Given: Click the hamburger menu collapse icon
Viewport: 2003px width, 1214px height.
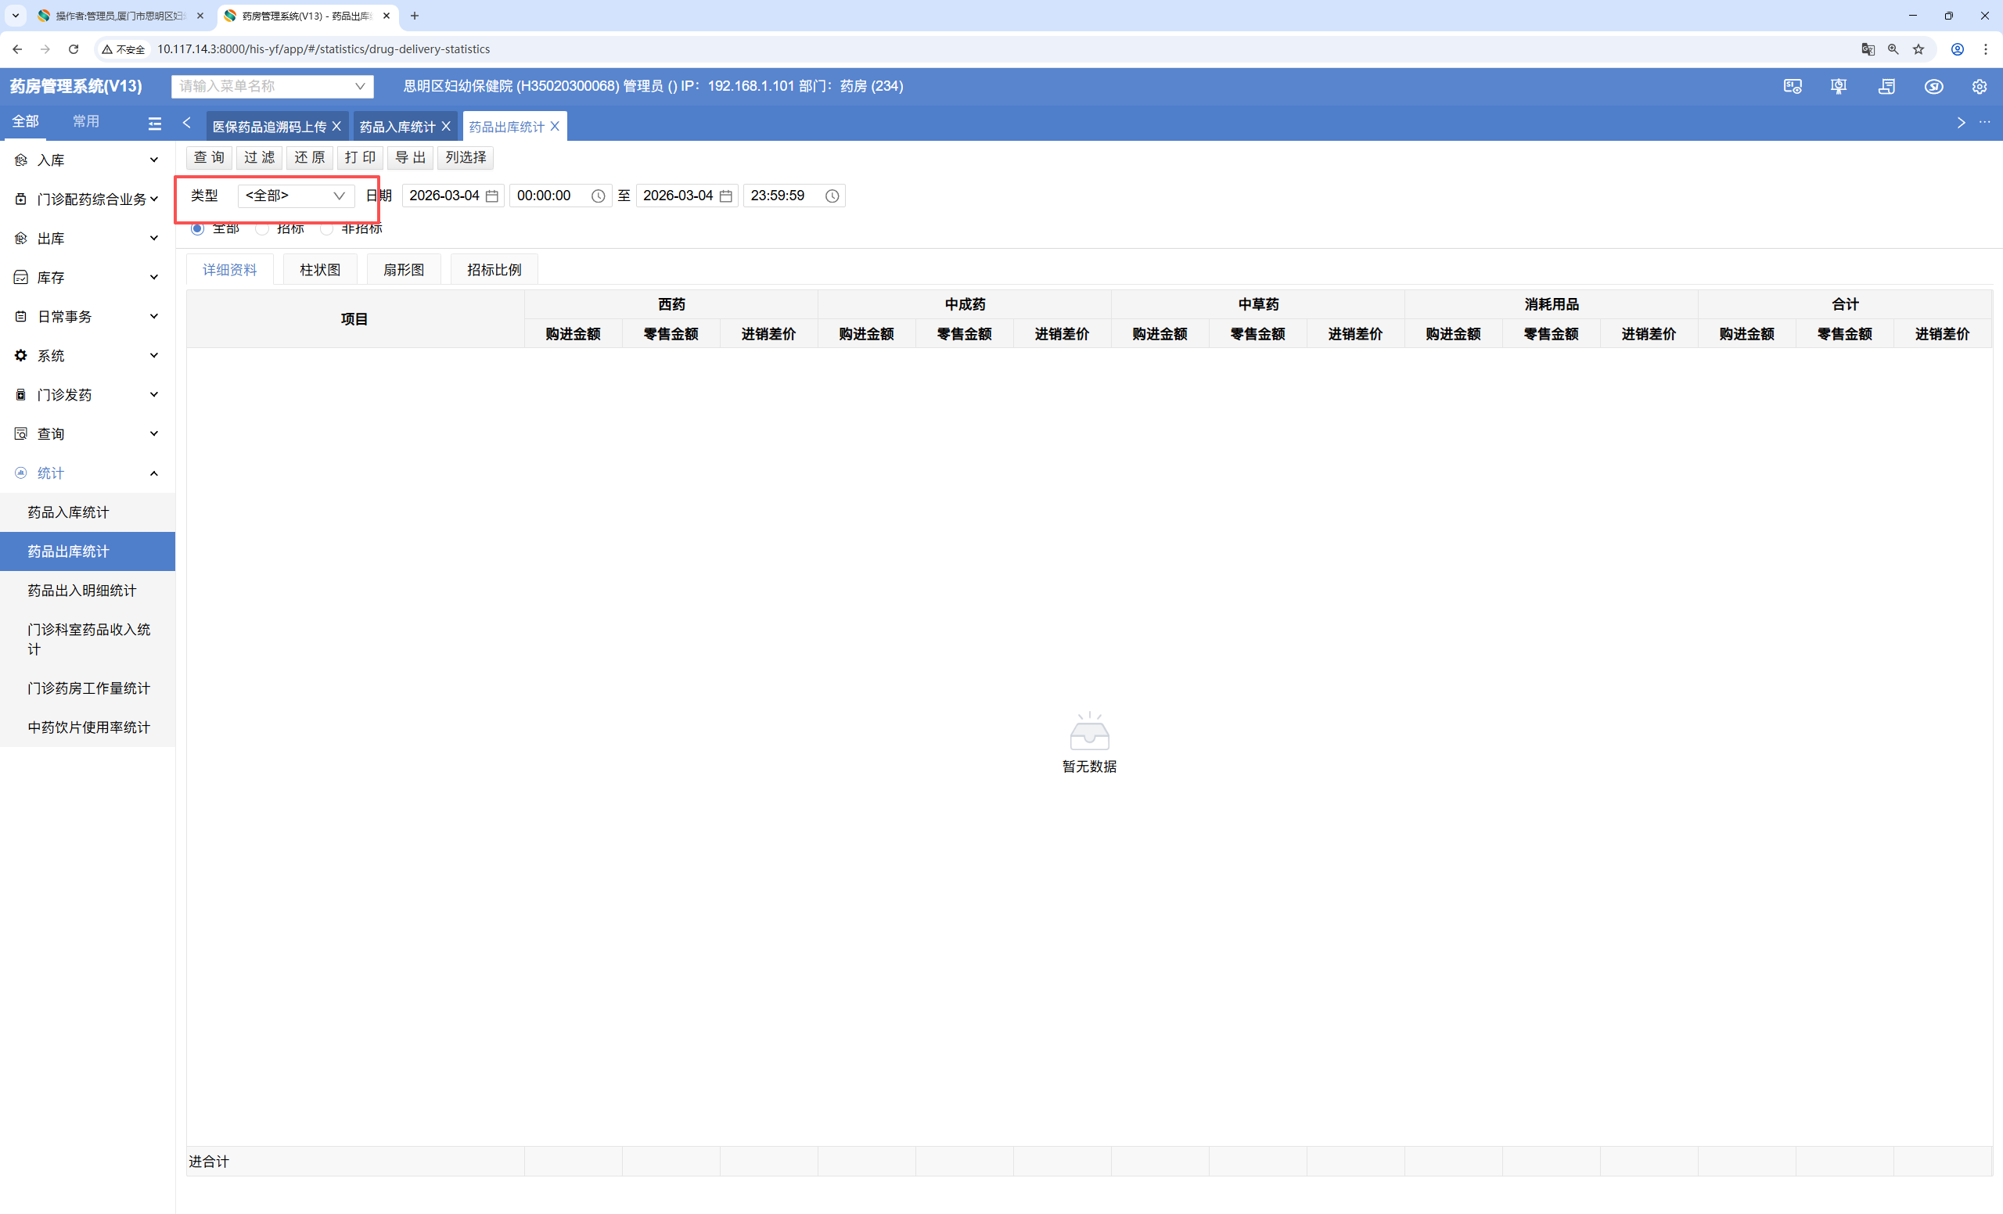Looking at the screenshot, I should click(x=154, y=123).
